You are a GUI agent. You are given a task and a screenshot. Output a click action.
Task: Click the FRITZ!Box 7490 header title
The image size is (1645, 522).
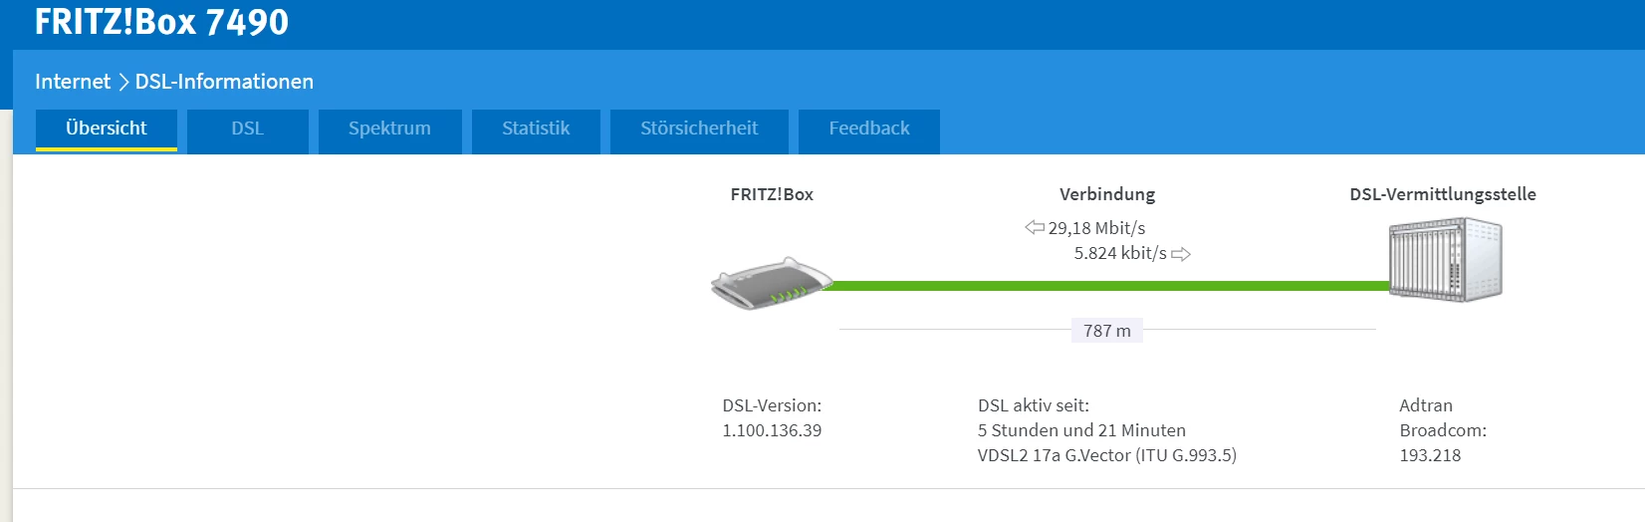pyautogui.click(x=161, y=22)
